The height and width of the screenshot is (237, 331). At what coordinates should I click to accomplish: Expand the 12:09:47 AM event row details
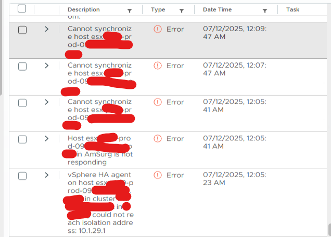(47, 29)
